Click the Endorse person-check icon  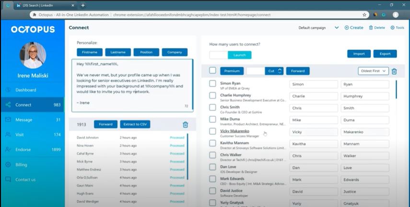coord(8,150)
